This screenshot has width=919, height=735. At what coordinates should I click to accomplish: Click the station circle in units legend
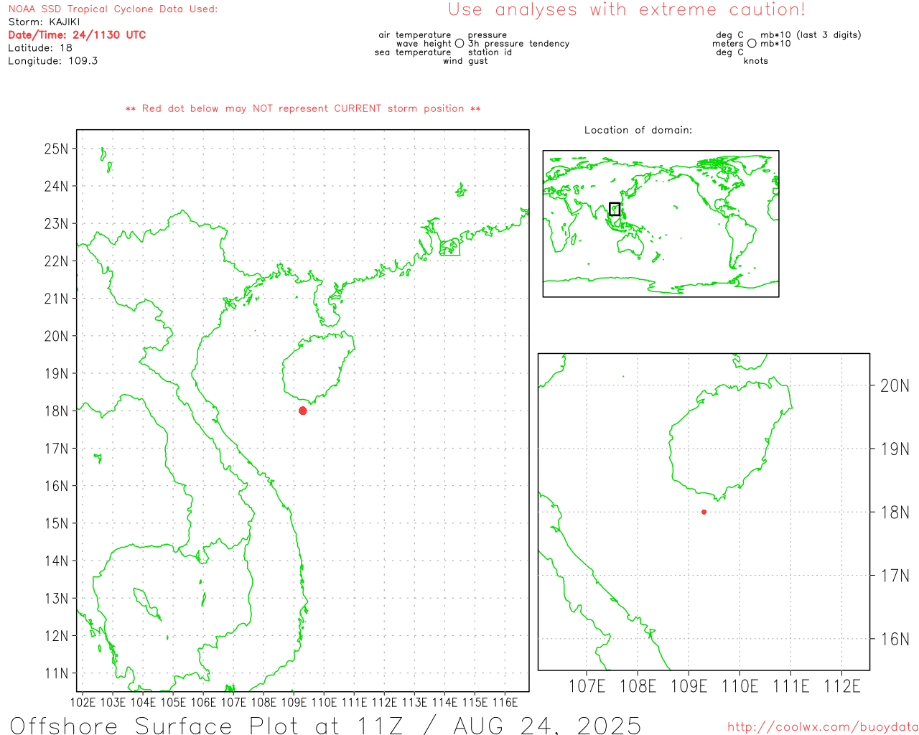[x=752, y=44]
